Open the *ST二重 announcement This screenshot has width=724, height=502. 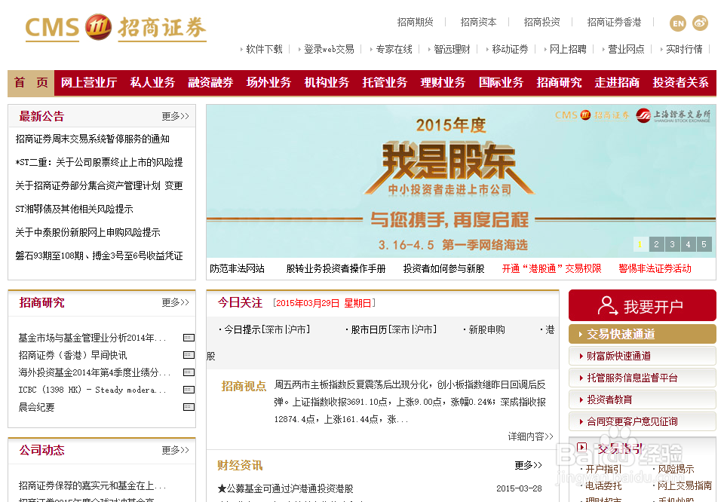pyautogui.click(x=99, y=162)
